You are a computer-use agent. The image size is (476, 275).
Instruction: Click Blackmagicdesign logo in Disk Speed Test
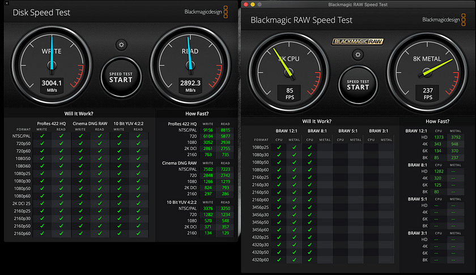206,12
